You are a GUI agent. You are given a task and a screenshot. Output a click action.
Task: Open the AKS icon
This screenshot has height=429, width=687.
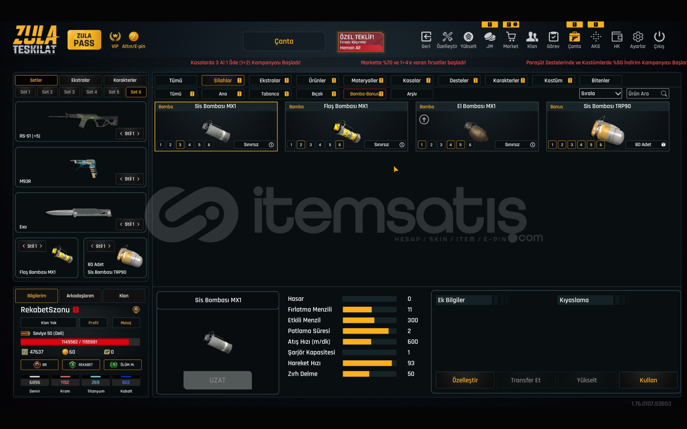click(596, 37)
